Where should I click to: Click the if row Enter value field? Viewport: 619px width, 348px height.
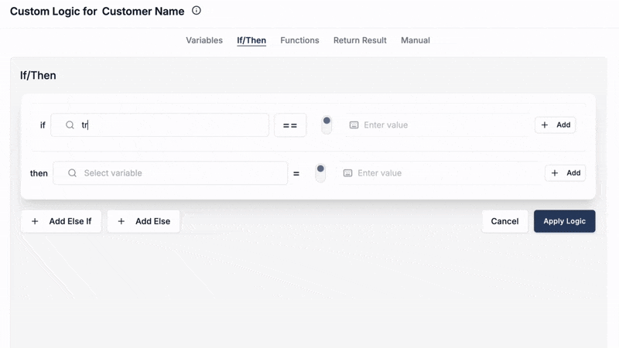[437, 125]
